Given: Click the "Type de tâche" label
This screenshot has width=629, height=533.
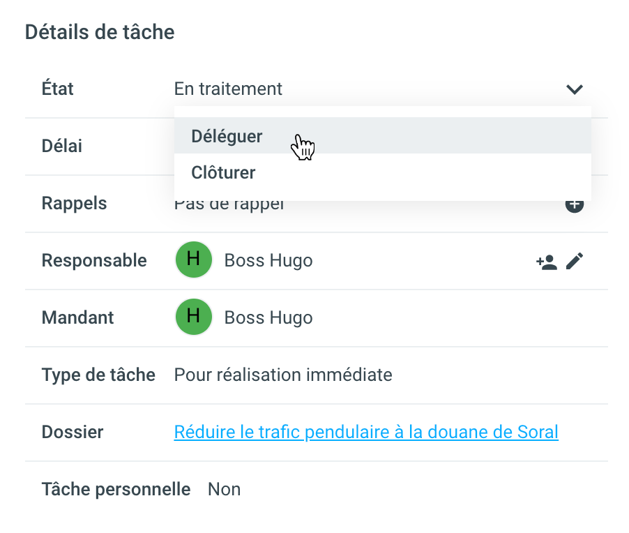Looking at the screenshot, I should 98,375.
